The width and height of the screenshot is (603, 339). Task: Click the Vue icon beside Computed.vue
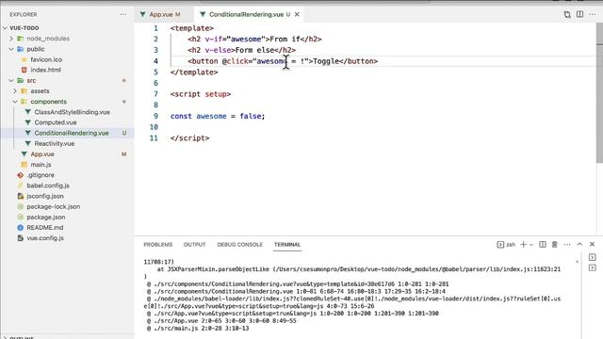pos(27,122)
